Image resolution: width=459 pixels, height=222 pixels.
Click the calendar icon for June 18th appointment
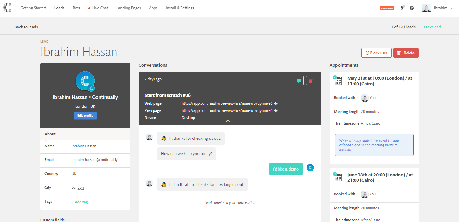(338, 177)
